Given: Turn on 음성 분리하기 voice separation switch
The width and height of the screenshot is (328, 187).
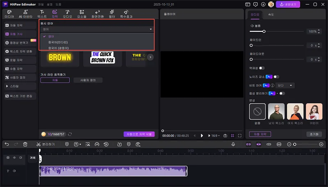Looking at the screenshot, I should point(282,93).
